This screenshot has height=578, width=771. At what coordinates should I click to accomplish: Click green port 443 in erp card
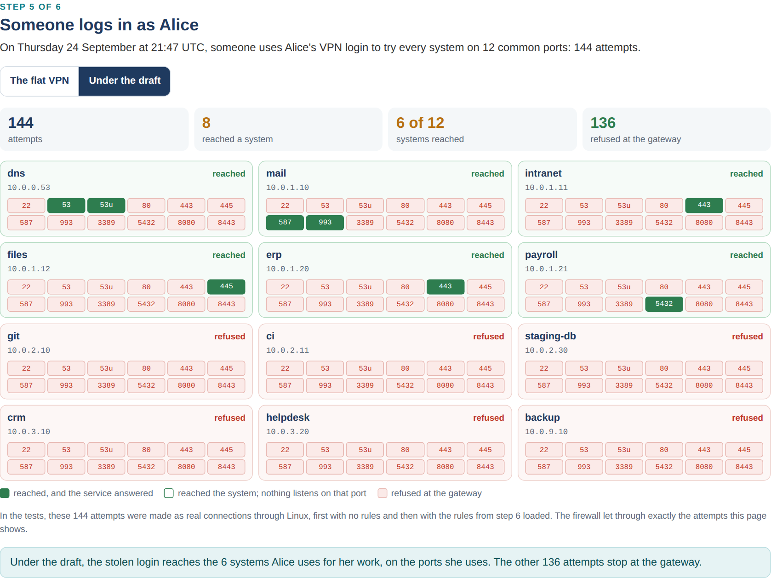pyautogui.click(x=445, y=286)
